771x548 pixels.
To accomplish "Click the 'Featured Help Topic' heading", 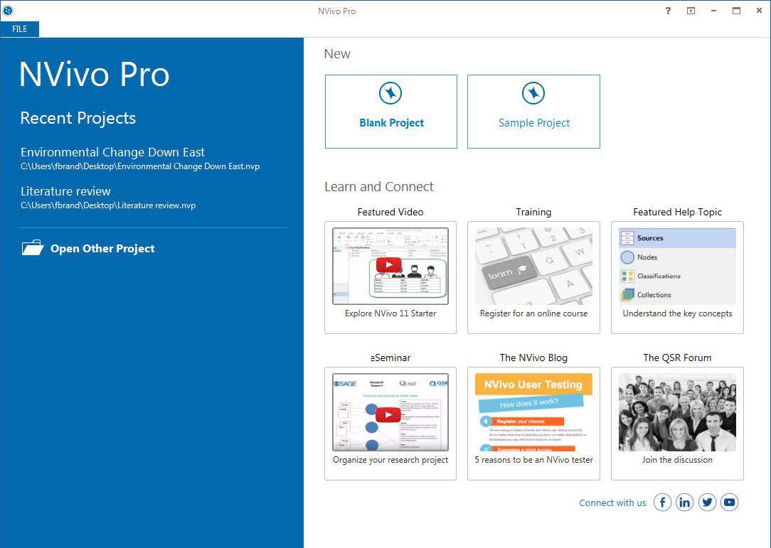I will tap(677, 213).
